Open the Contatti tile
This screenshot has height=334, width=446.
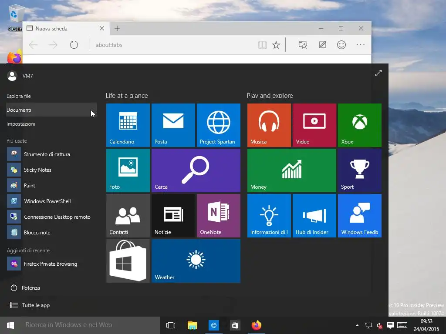coord(128,216)
